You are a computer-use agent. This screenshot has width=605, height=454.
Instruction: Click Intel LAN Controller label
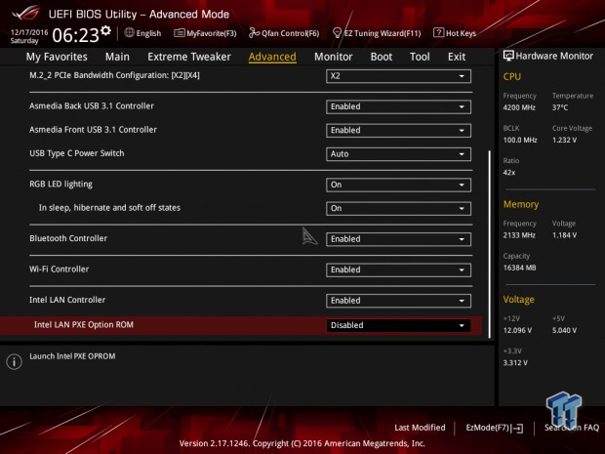pos(67,300)
